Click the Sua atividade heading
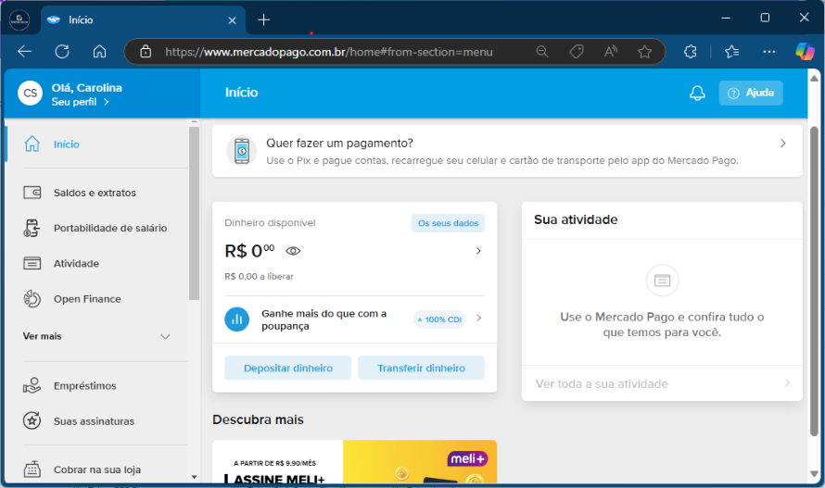Screen dimensions: 825x488 coord(576,219)
